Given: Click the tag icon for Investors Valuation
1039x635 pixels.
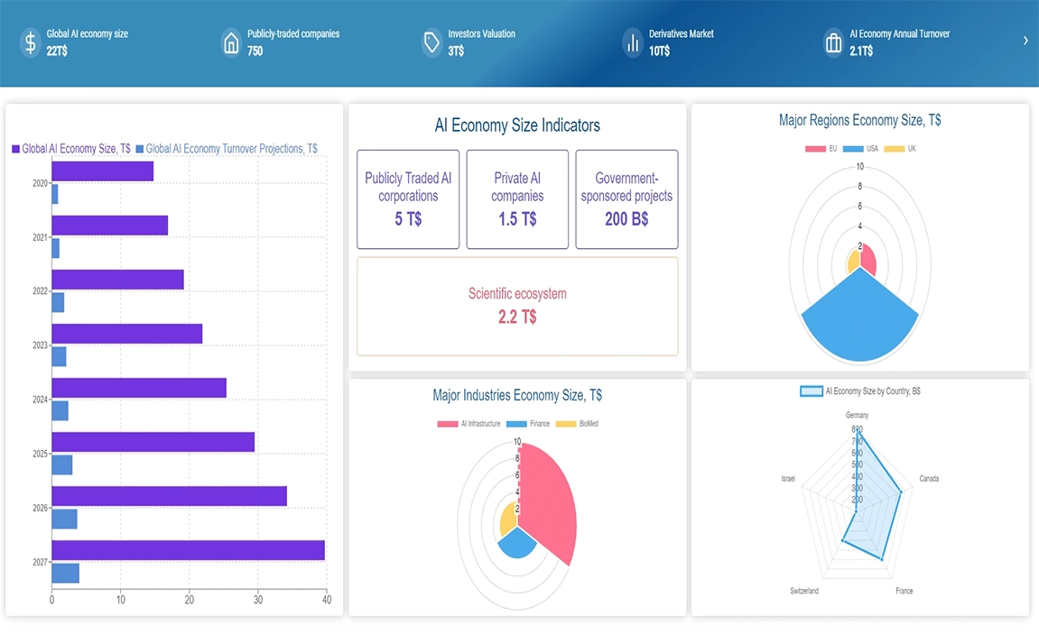Looking at the screenshot, I should pyautogui.click(x=431, y=42).
